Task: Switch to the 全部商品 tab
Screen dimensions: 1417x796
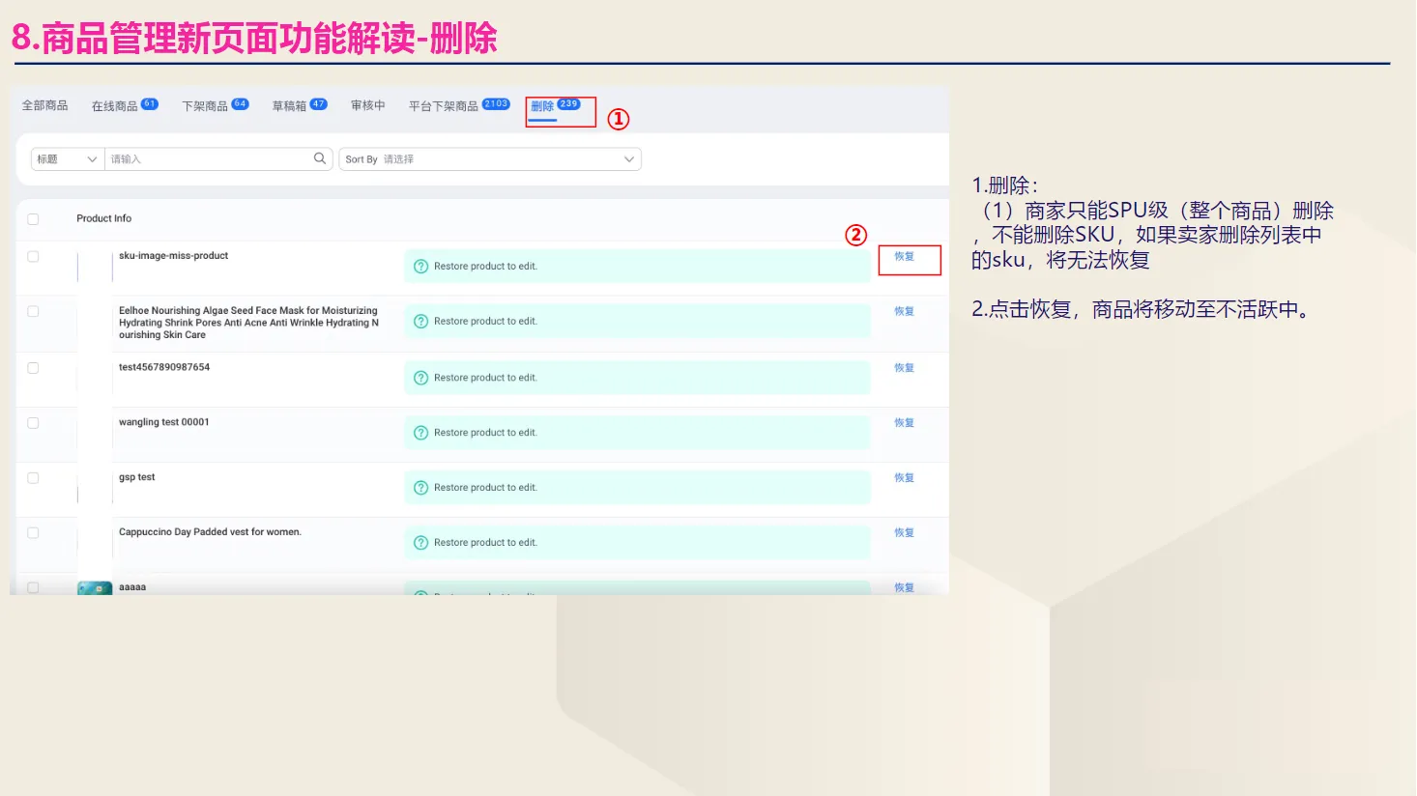Action: (43, 105)
